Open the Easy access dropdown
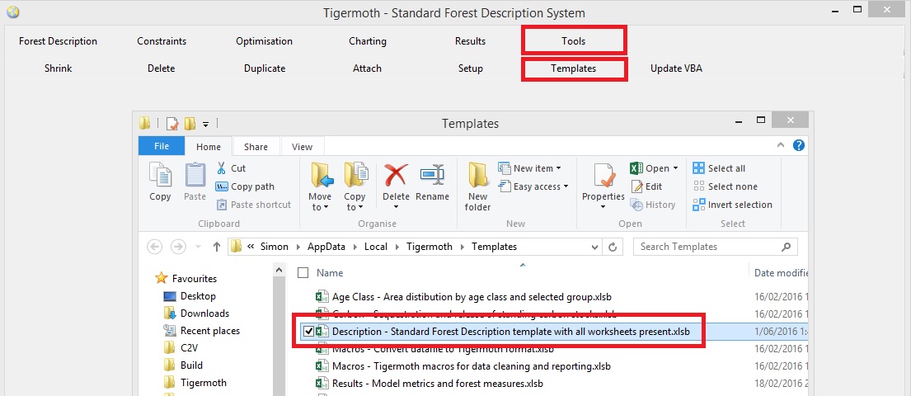Viewport: 911px width, 396px height. [534, 186]
